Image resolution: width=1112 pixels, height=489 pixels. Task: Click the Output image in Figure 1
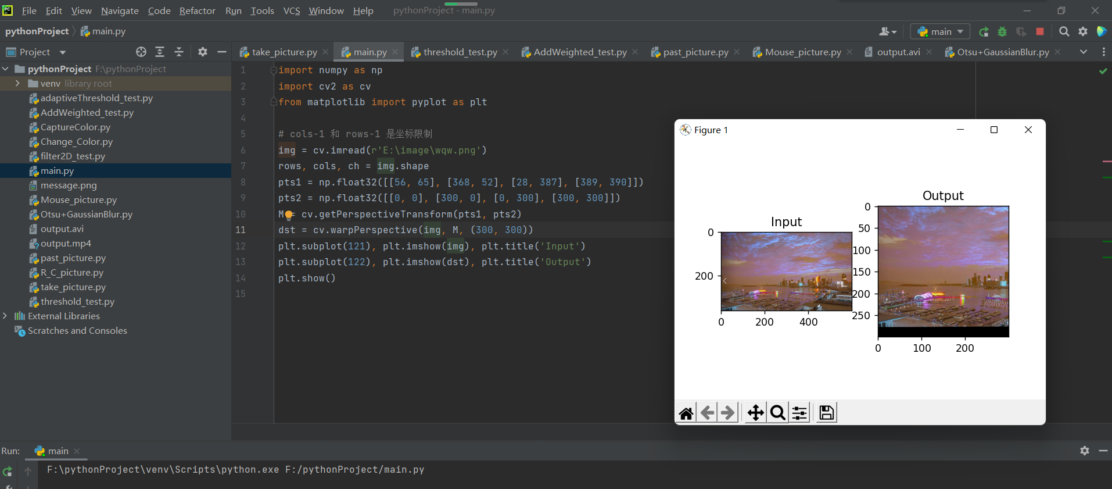point(943,272)
